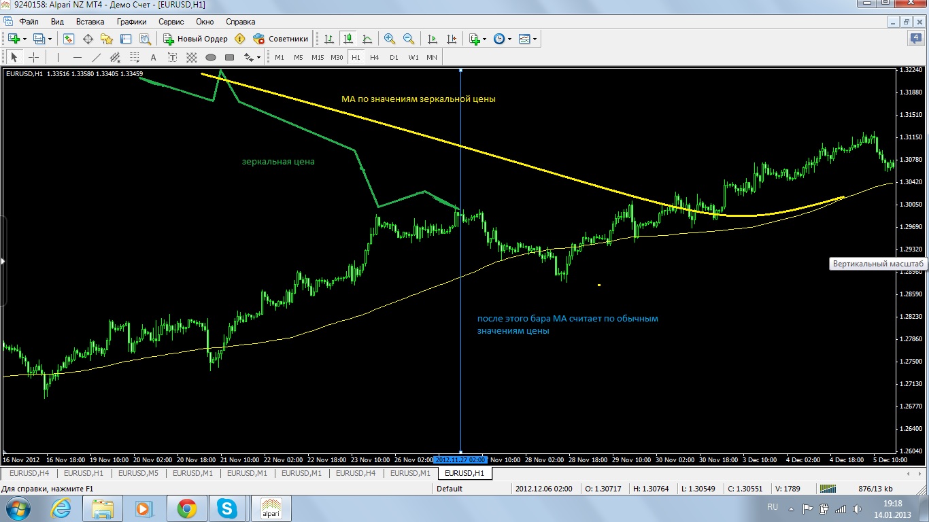Open Skype from the taskbar

tap(228, 508)
